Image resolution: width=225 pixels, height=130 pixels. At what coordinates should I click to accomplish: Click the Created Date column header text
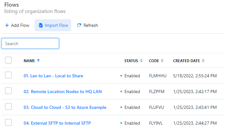point(186,61)
